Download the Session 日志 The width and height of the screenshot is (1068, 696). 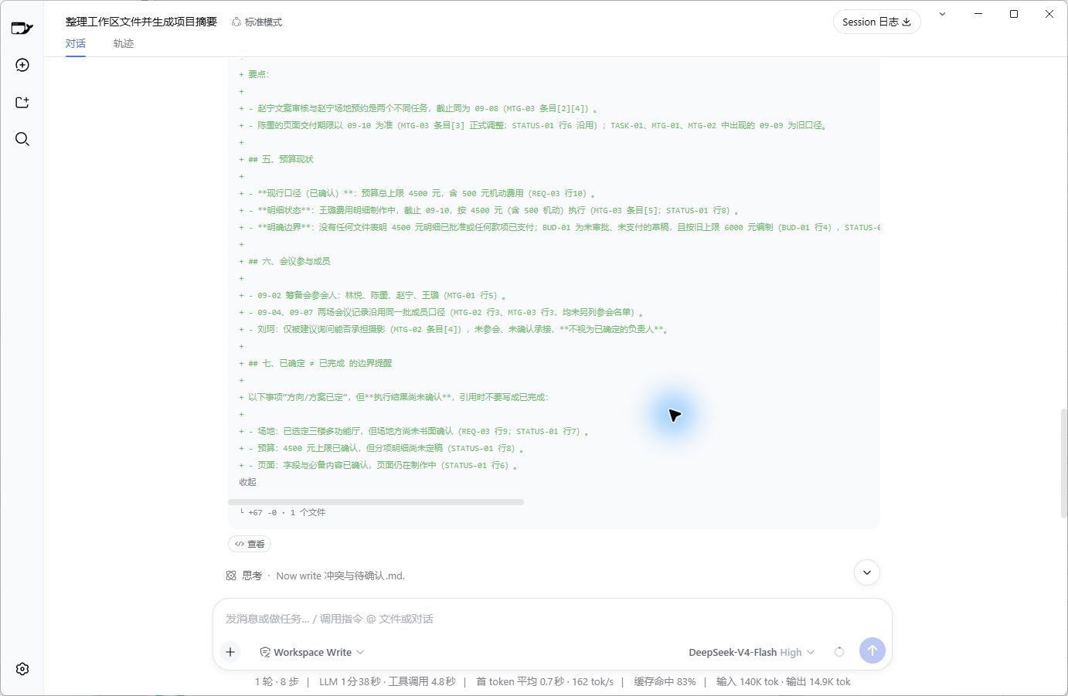pyautogui.click(x=876, y=22)
